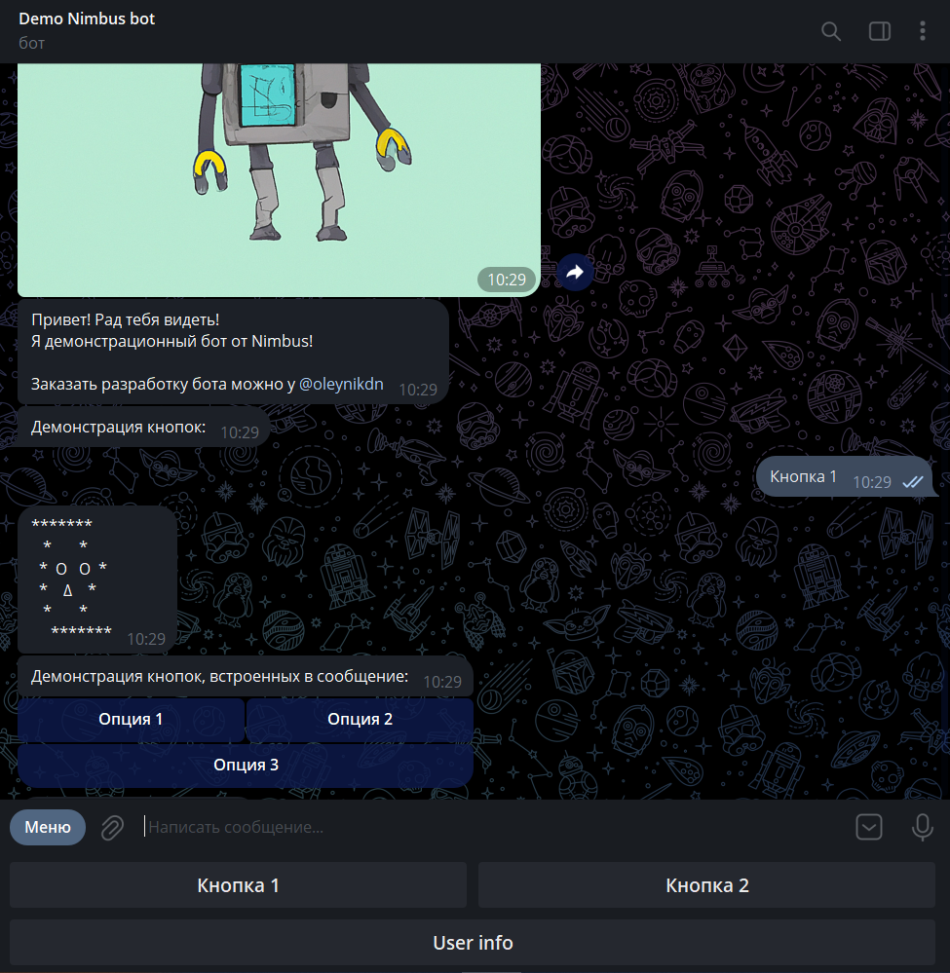
Task: Open Demo Nimbus bot profile header
Action: 87,19
